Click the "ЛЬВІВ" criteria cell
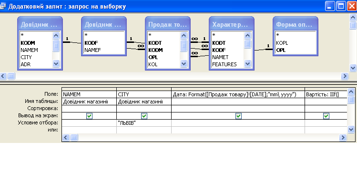The height and width of the screenshot is (183, 357). pos(144,123)
